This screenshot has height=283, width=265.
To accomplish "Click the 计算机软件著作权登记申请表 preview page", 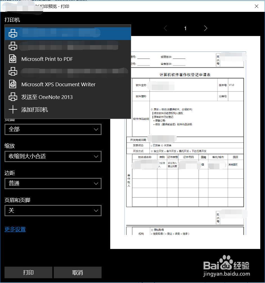I will (x=186, y=141).
